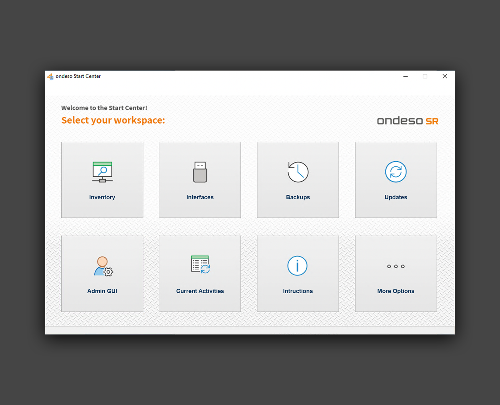The image size is (500, 405).
Task: Open the Updates circular arrows icon
Action: (396, 172)
